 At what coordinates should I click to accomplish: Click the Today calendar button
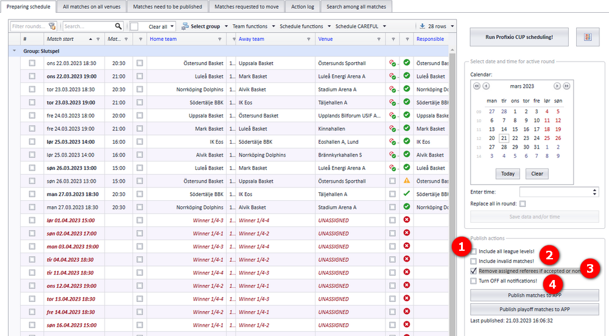508,174
